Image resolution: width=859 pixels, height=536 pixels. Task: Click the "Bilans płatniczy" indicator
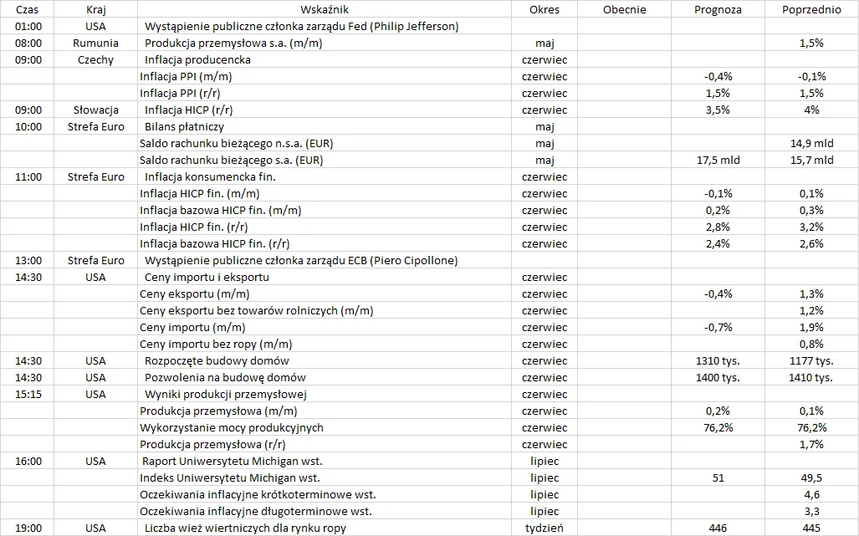(x=184, y=127)
